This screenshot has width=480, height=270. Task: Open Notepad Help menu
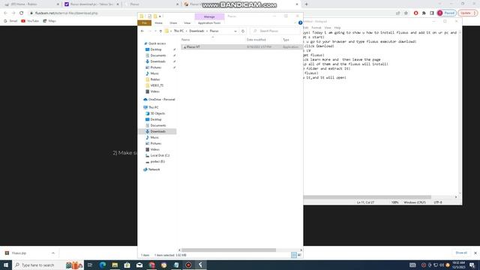(x=337, y=28)
